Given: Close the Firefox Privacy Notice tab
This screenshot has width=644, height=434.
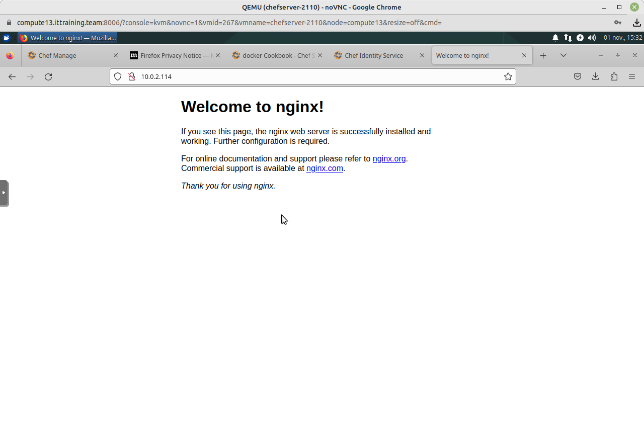Looking at the screenshot, I should [x=218, y=55].
